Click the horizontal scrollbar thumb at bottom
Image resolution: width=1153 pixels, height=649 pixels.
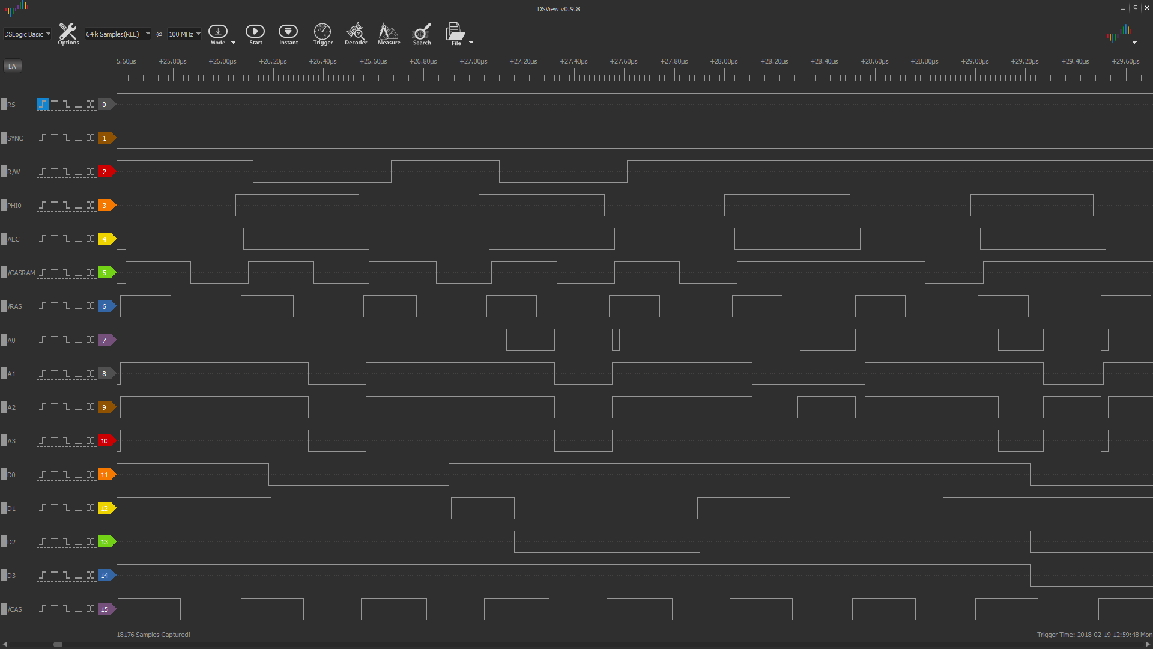click(58, 644)
